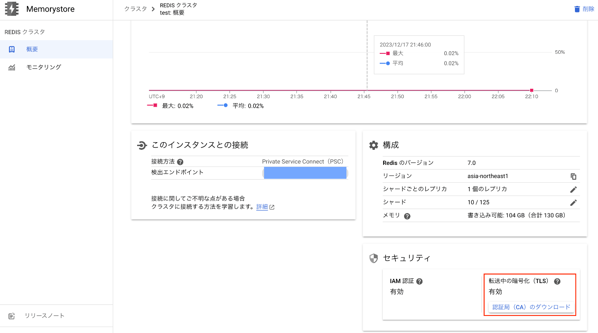The width and height of the screenshot is (598, 333).
Task: Click the 22:10 data point marker on chart
Action: coord(531,90)
